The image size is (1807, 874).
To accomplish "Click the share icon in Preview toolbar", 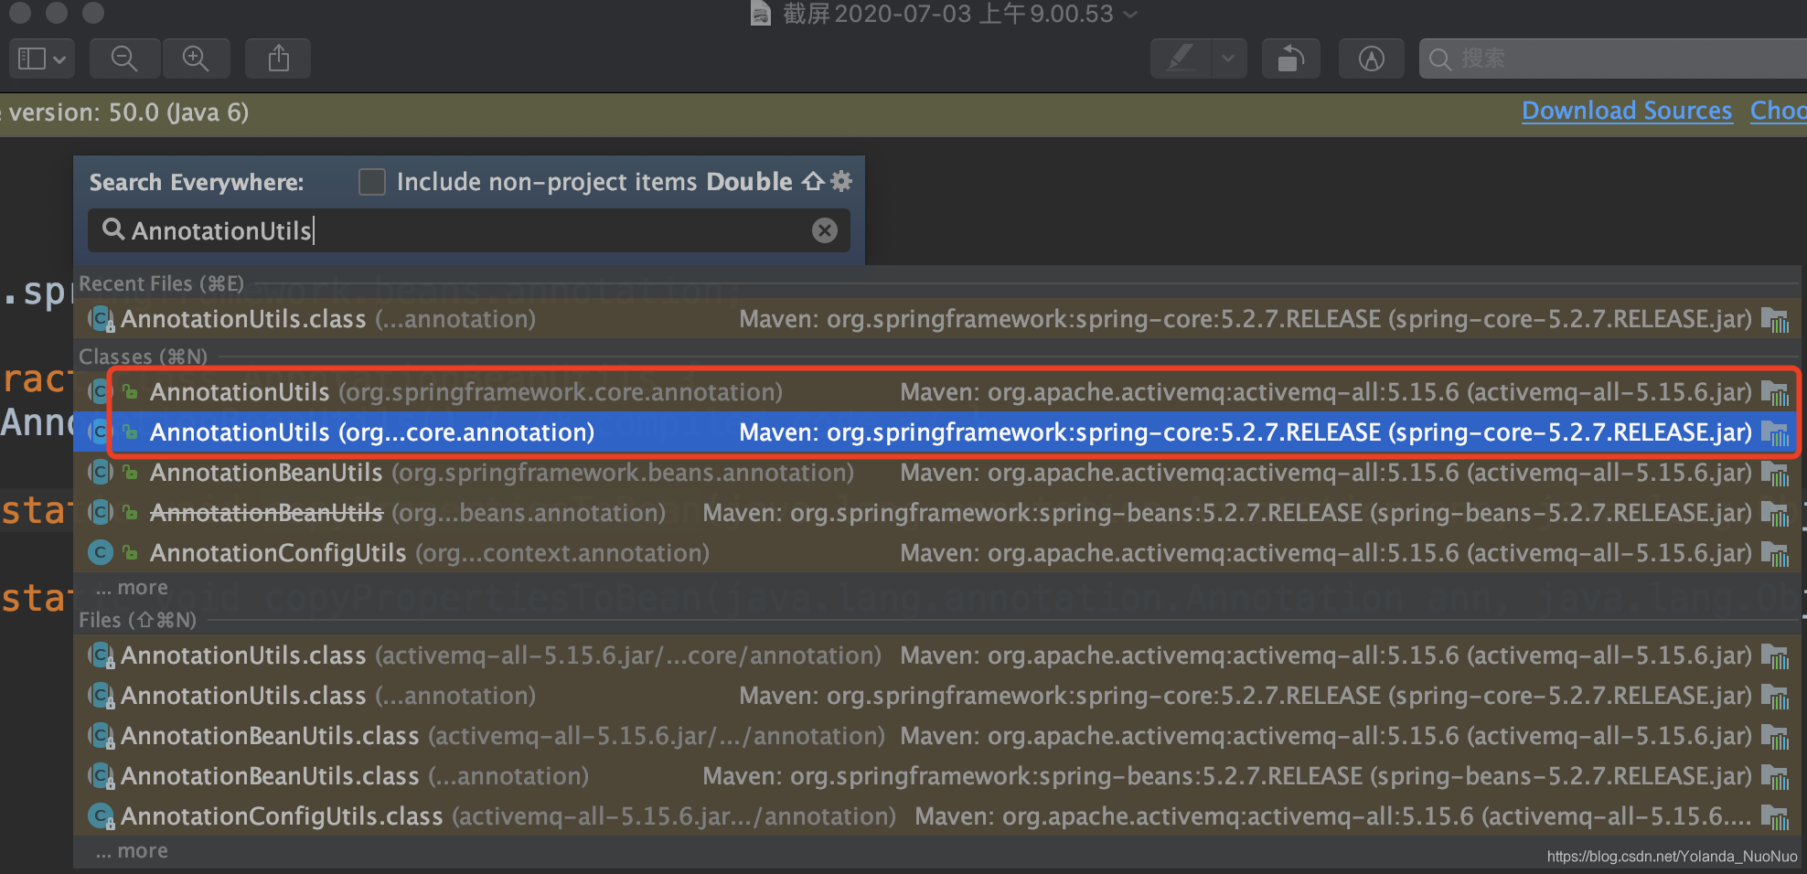I will [x=278, y=59].
